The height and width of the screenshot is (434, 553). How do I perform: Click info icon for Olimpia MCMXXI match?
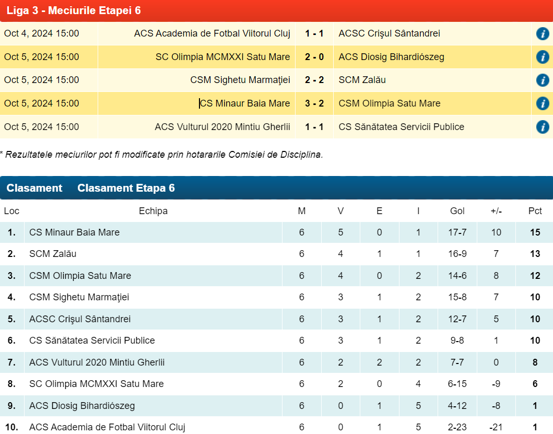pyautogui.click(x=542, y=57)
